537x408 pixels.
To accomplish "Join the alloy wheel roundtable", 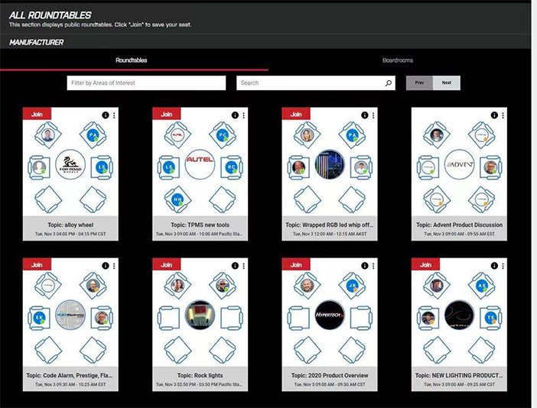I will pyautogui.click(x=36, y=114).
